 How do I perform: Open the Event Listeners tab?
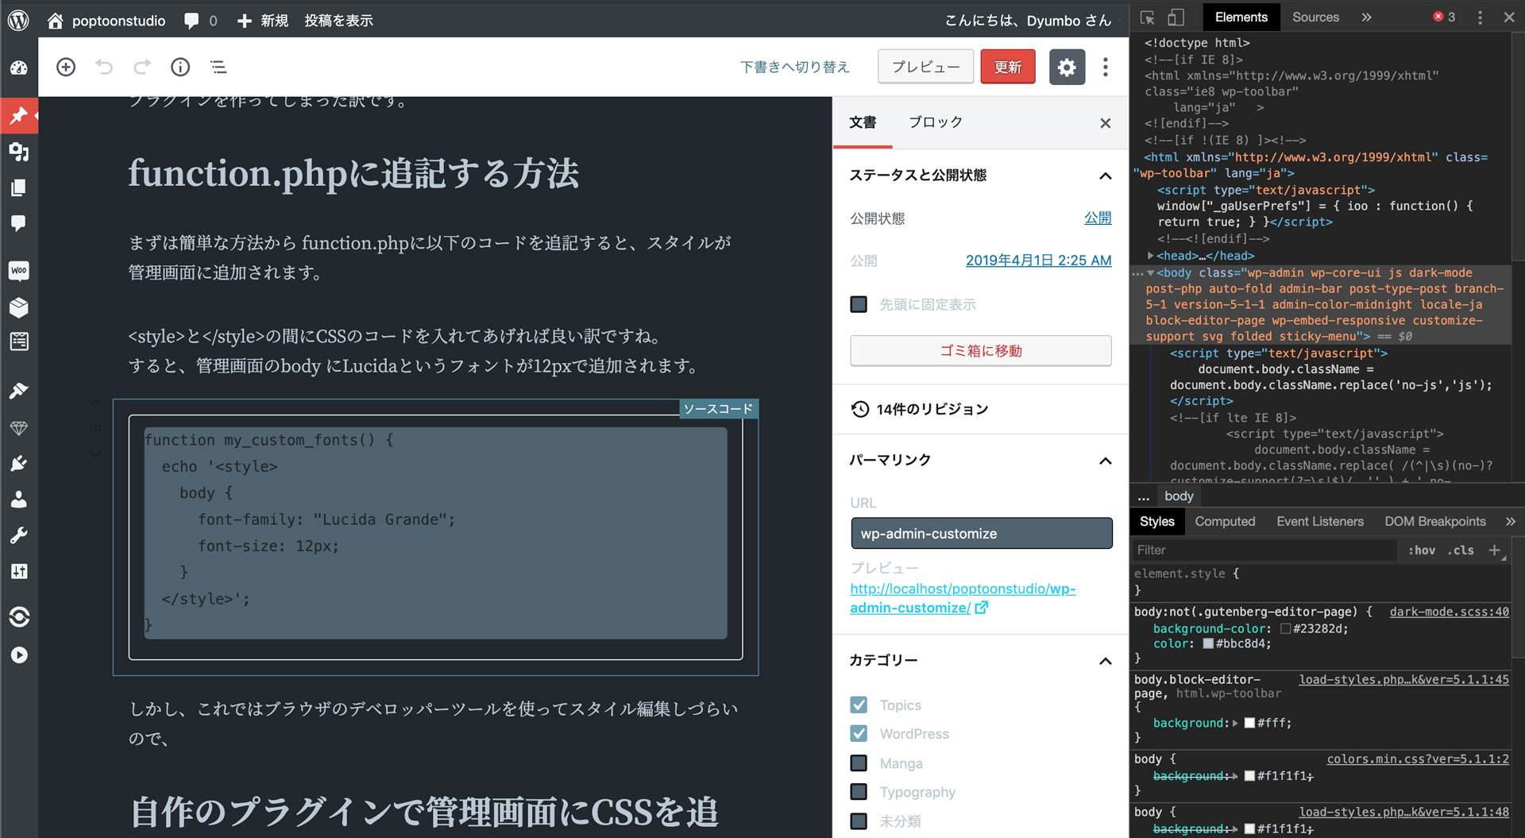pyautogui.click(x=1319, y=521)
